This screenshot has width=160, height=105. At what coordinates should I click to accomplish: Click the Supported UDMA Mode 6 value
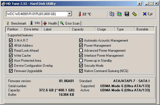point(125,86)
